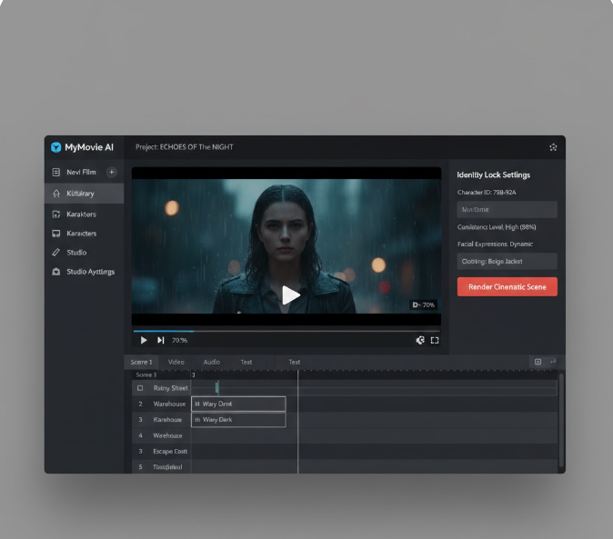Open the Test tab right after Audio
Viewport: 613px width, 539px height.
[246, 362]
